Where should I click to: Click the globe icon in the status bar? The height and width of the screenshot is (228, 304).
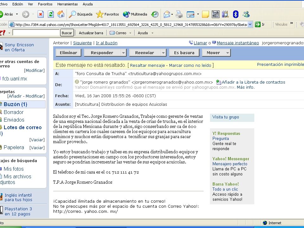(265, 223)
